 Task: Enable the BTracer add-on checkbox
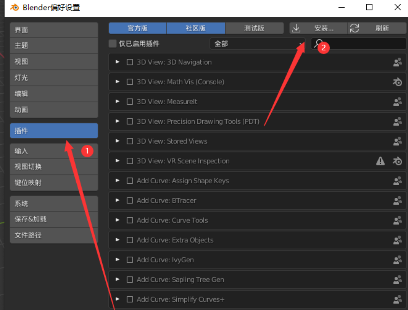tap(130, 200)
